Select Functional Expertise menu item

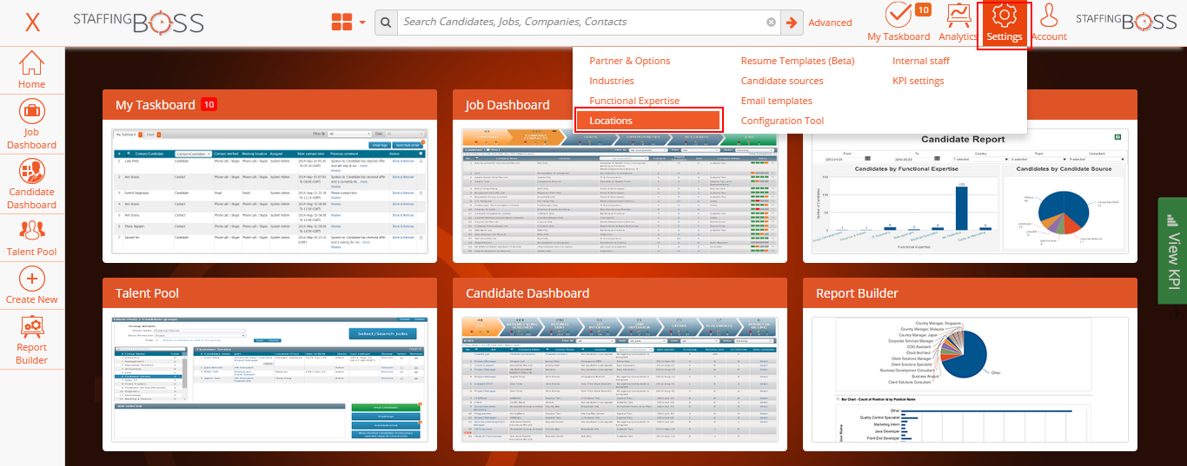click(634, 101)
